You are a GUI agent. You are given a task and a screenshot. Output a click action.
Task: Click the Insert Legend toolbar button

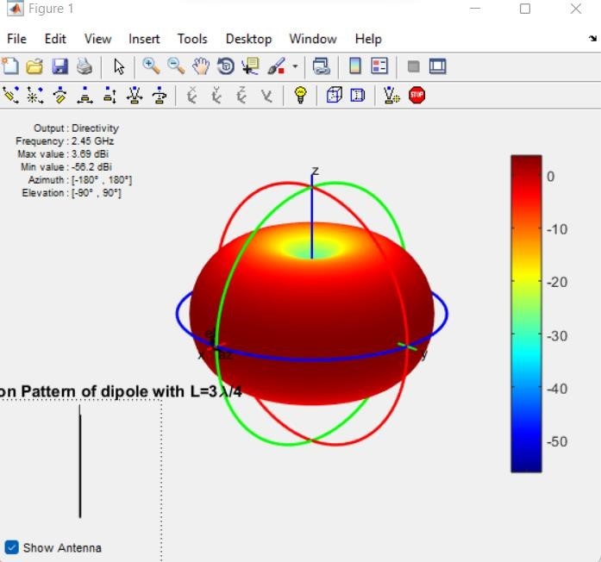379,66
